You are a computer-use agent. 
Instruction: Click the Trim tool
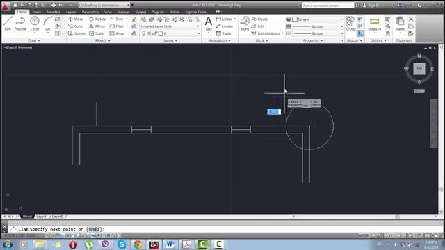pos(116,19)
